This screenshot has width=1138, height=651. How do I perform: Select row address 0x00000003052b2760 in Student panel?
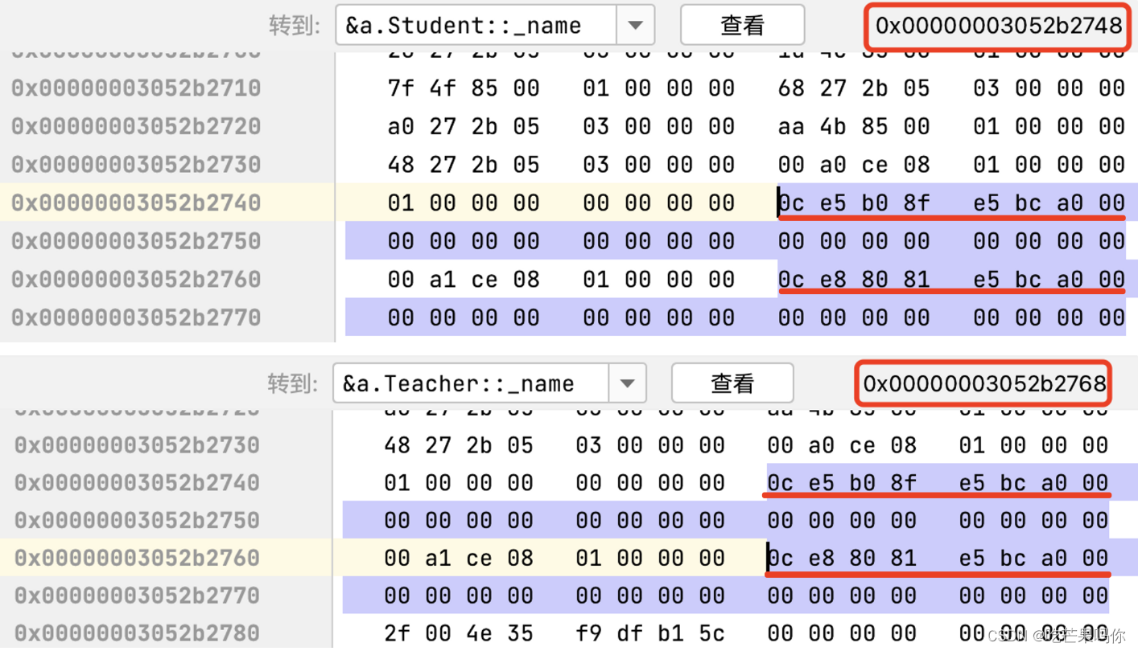tap(136, 280)
